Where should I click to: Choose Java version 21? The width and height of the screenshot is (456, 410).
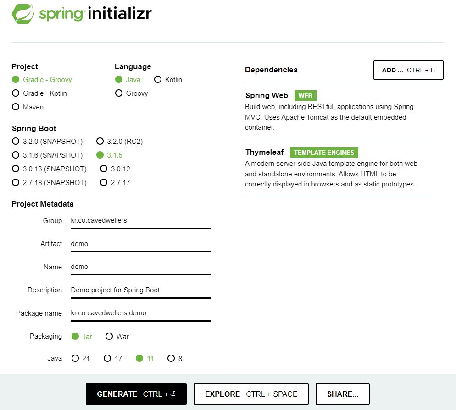81,358
